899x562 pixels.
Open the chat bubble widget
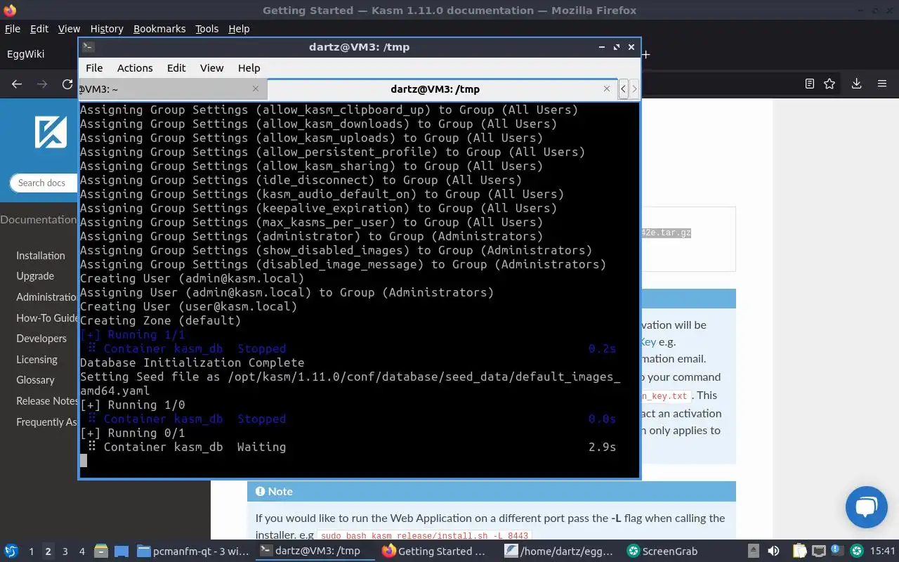coord(867,507)
